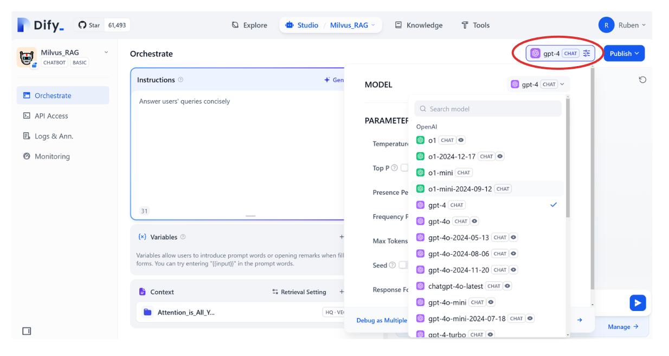Screen dimensions: 669x356
Task: Click the Attention_is_All_Y... folder icon
Action: click(147, 312)
